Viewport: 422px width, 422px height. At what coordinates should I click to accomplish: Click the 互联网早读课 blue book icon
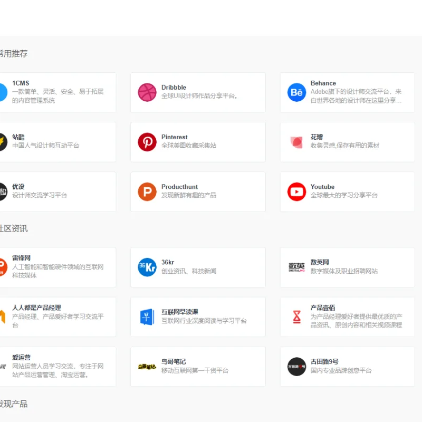click(x=147, y=317)
